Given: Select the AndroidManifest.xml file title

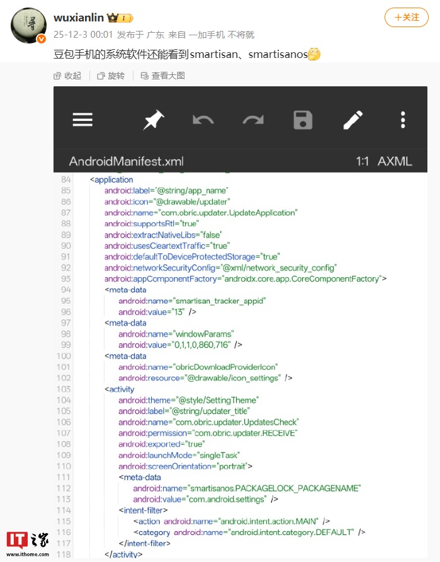Looking at the screenshot, I should click(126, 161).
